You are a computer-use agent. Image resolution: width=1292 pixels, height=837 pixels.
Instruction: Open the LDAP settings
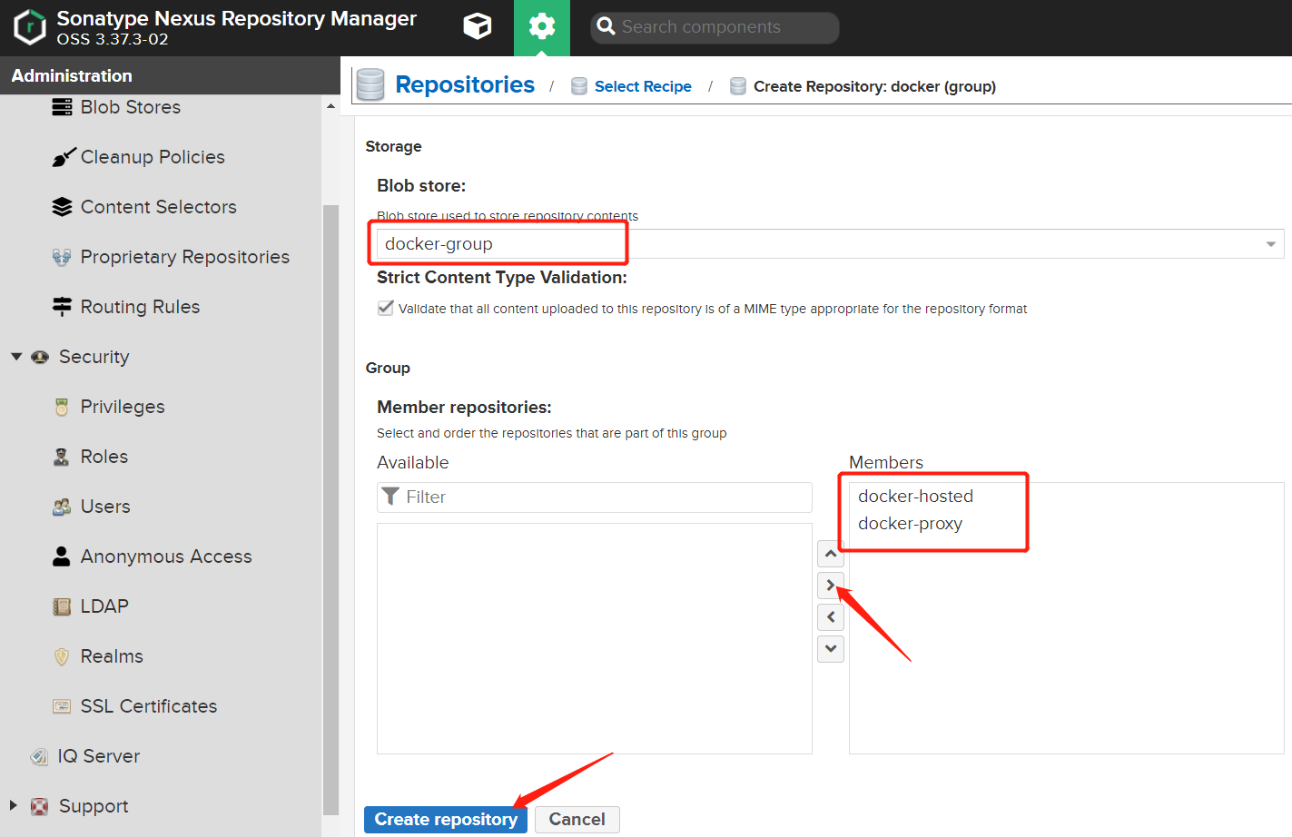104,606
